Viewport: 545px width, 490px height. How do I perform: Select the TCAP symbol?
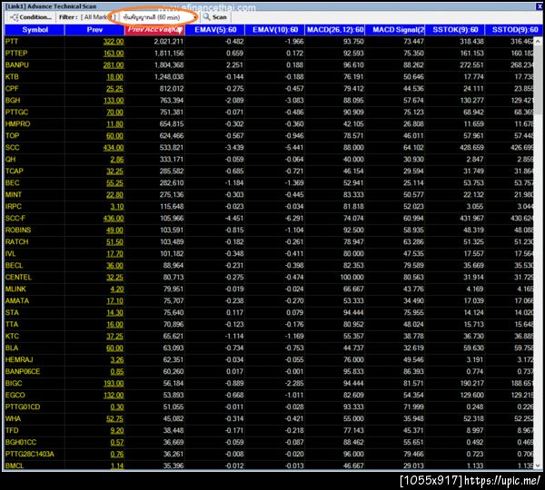(14, 171)
